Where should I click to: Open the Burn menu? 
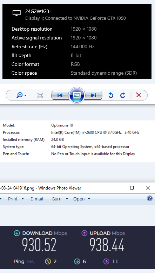[57, 199]
